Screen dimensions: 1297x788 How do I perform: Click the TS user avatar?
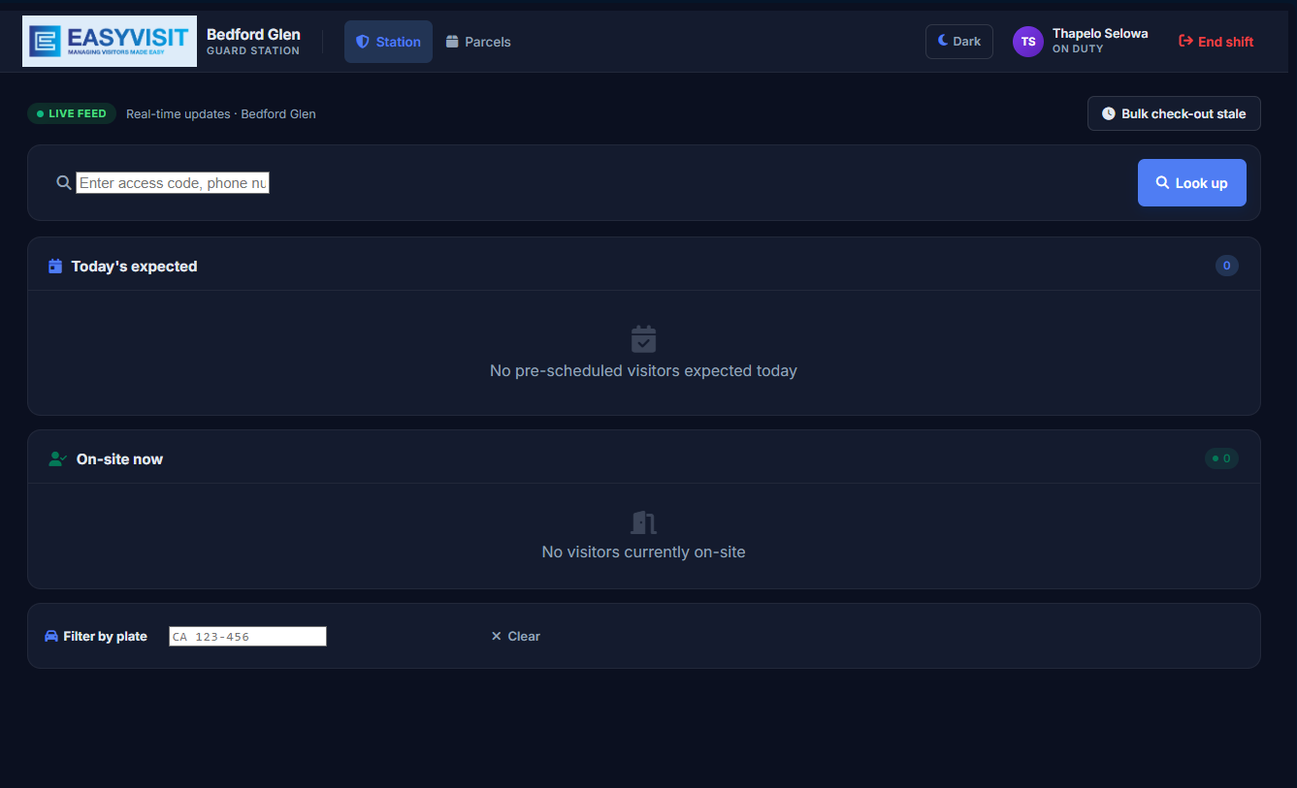point(1028,42)
